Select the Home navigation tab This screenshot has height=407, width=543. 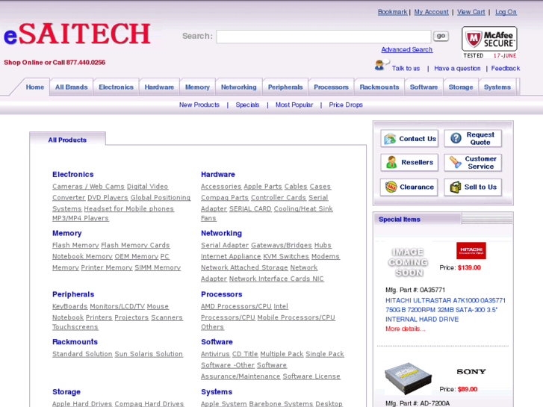[35, 87]
